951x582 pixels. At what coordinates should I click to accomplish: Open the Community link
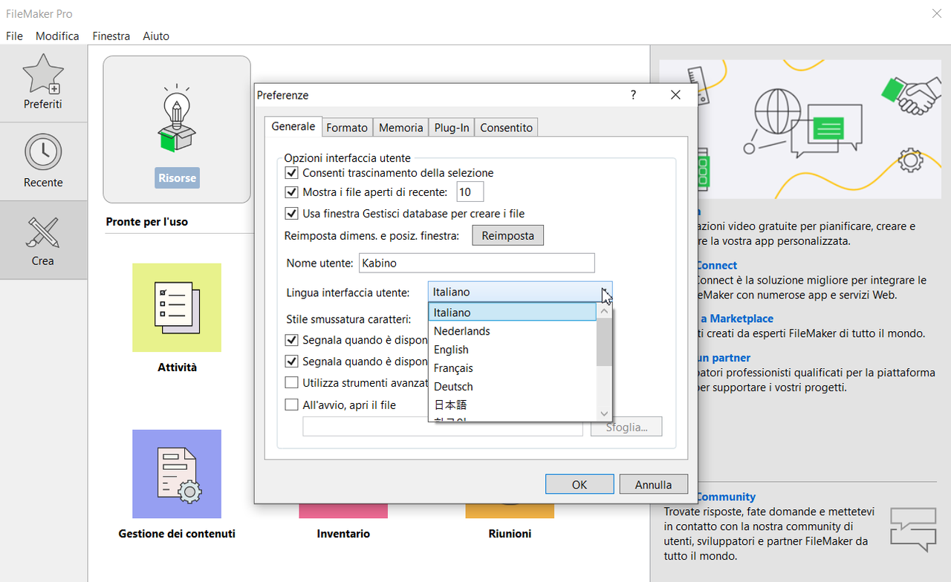(726, 497)
